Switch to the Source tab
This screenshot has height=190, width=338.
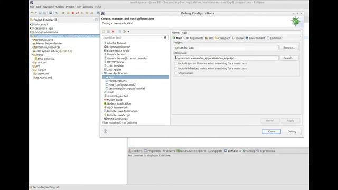[x=238, y=38]
